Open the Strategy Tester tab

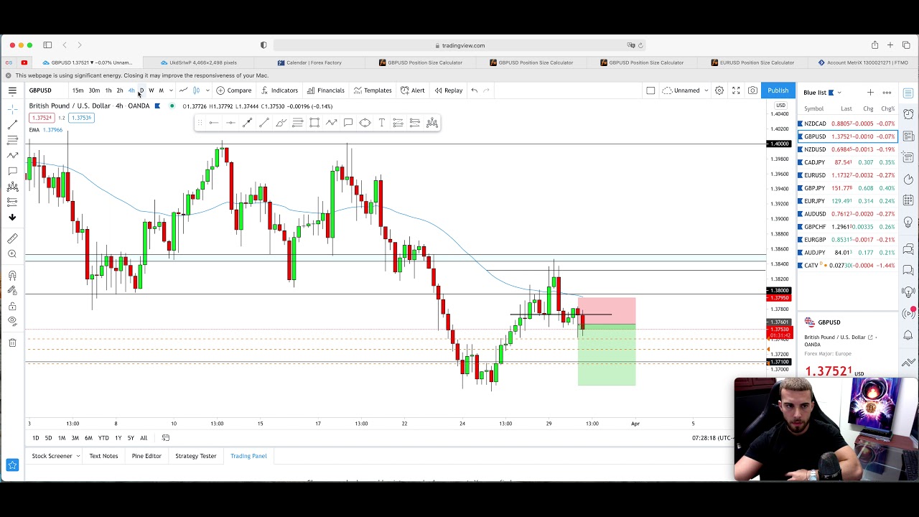point(196,456)
